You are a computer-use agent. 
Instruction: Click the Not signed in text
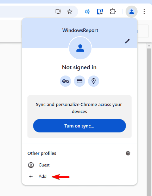click(79, 67)
